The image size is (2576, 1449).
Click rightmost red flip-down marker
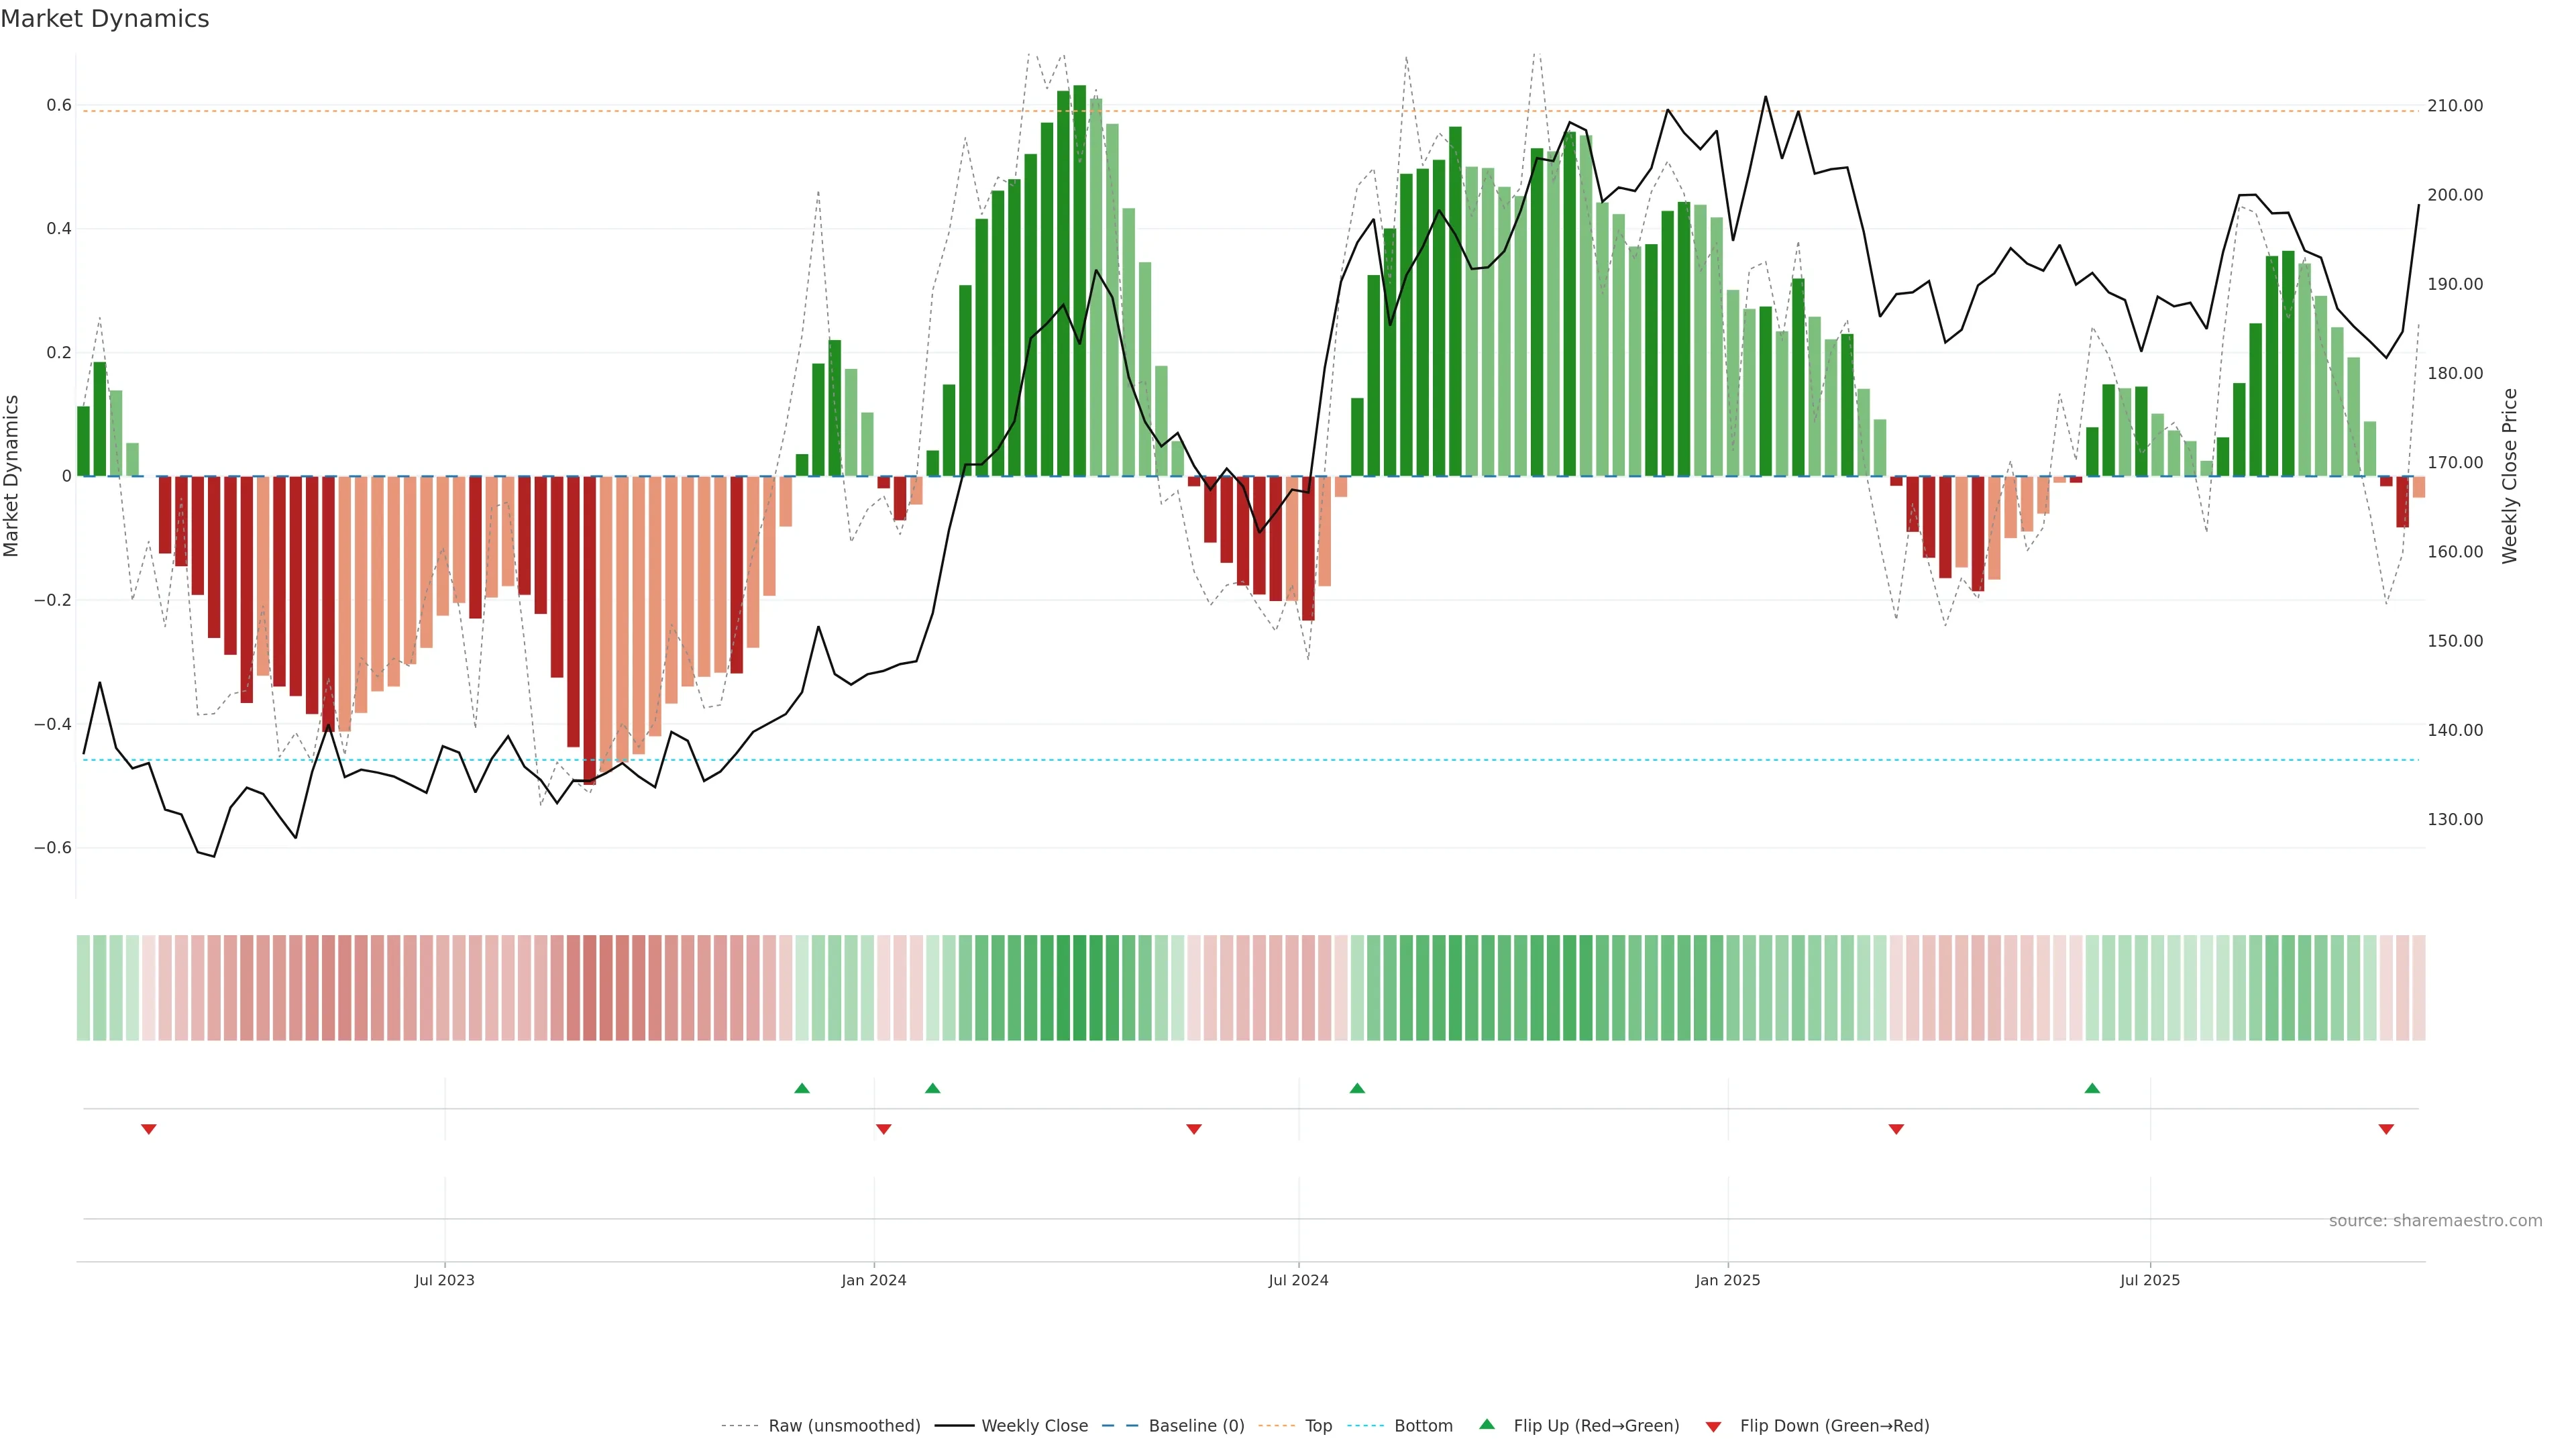[x=2386, y=1129]
